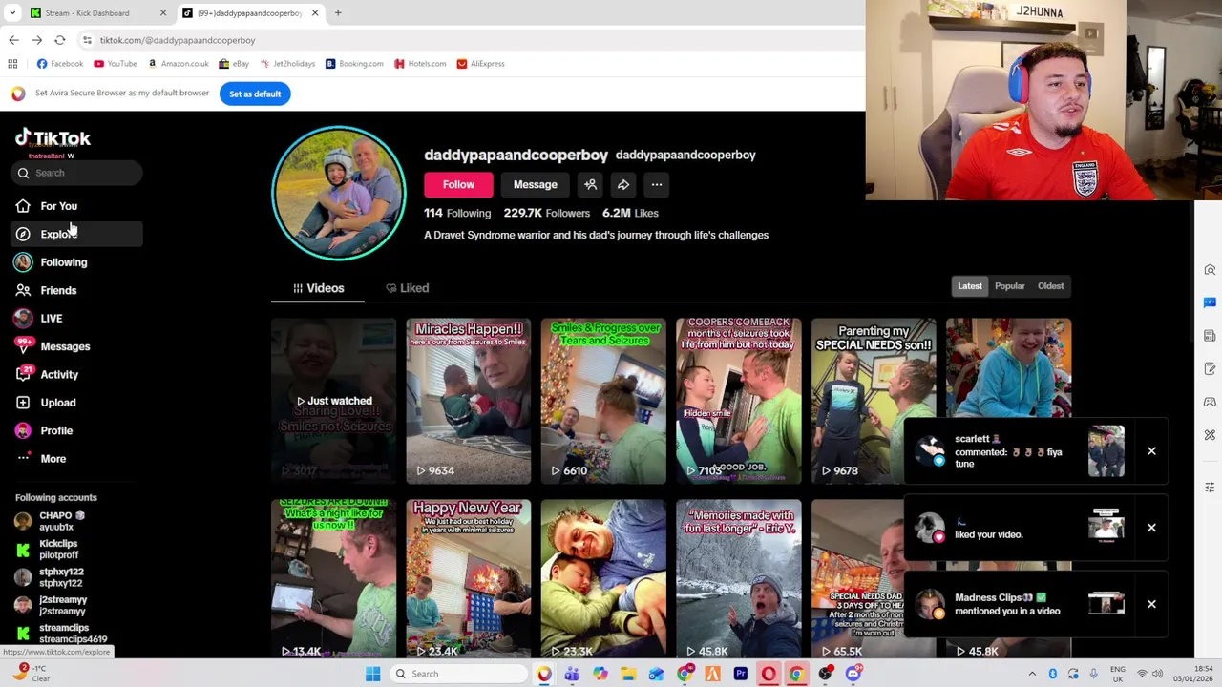Dismiss the Madness Clips mention notification

[1151, 604]
